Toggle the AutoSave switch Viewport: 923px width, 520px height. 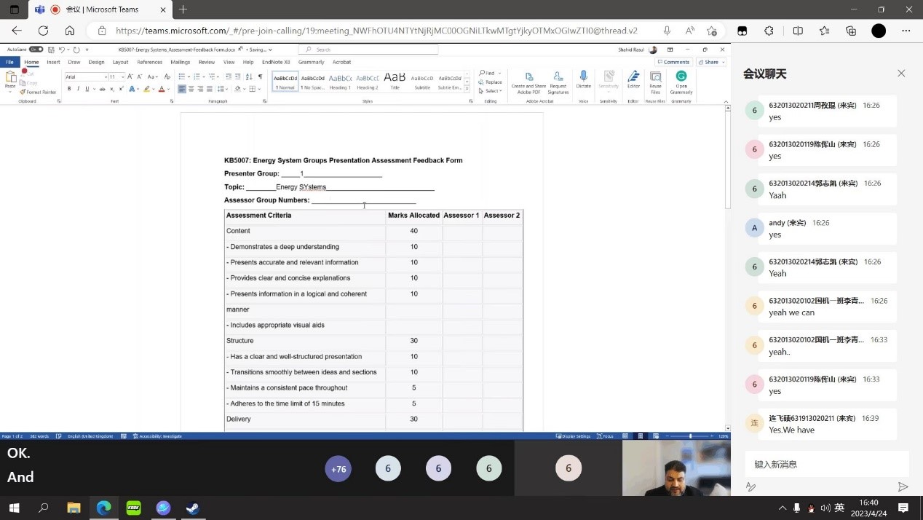tap(36, 50)
